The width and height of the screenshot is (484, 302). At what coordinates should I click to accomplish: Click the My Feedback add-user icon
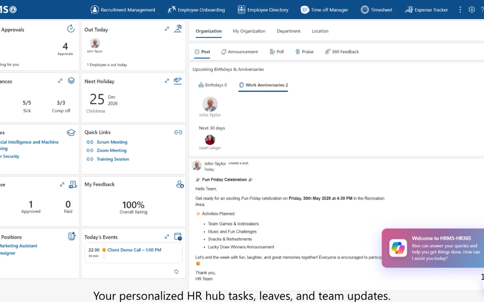180,184
